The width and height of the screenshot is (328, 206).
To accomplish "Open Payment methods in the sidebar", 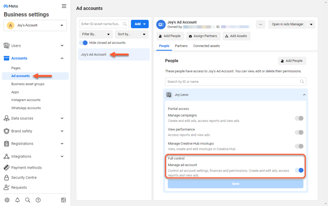I will (x=26, y=167).
